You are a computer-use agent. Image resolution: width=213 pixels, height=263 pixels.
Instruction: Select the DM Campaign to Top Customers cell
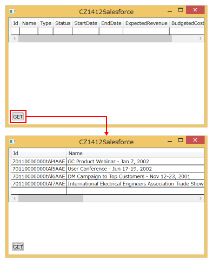click(135, 176)
